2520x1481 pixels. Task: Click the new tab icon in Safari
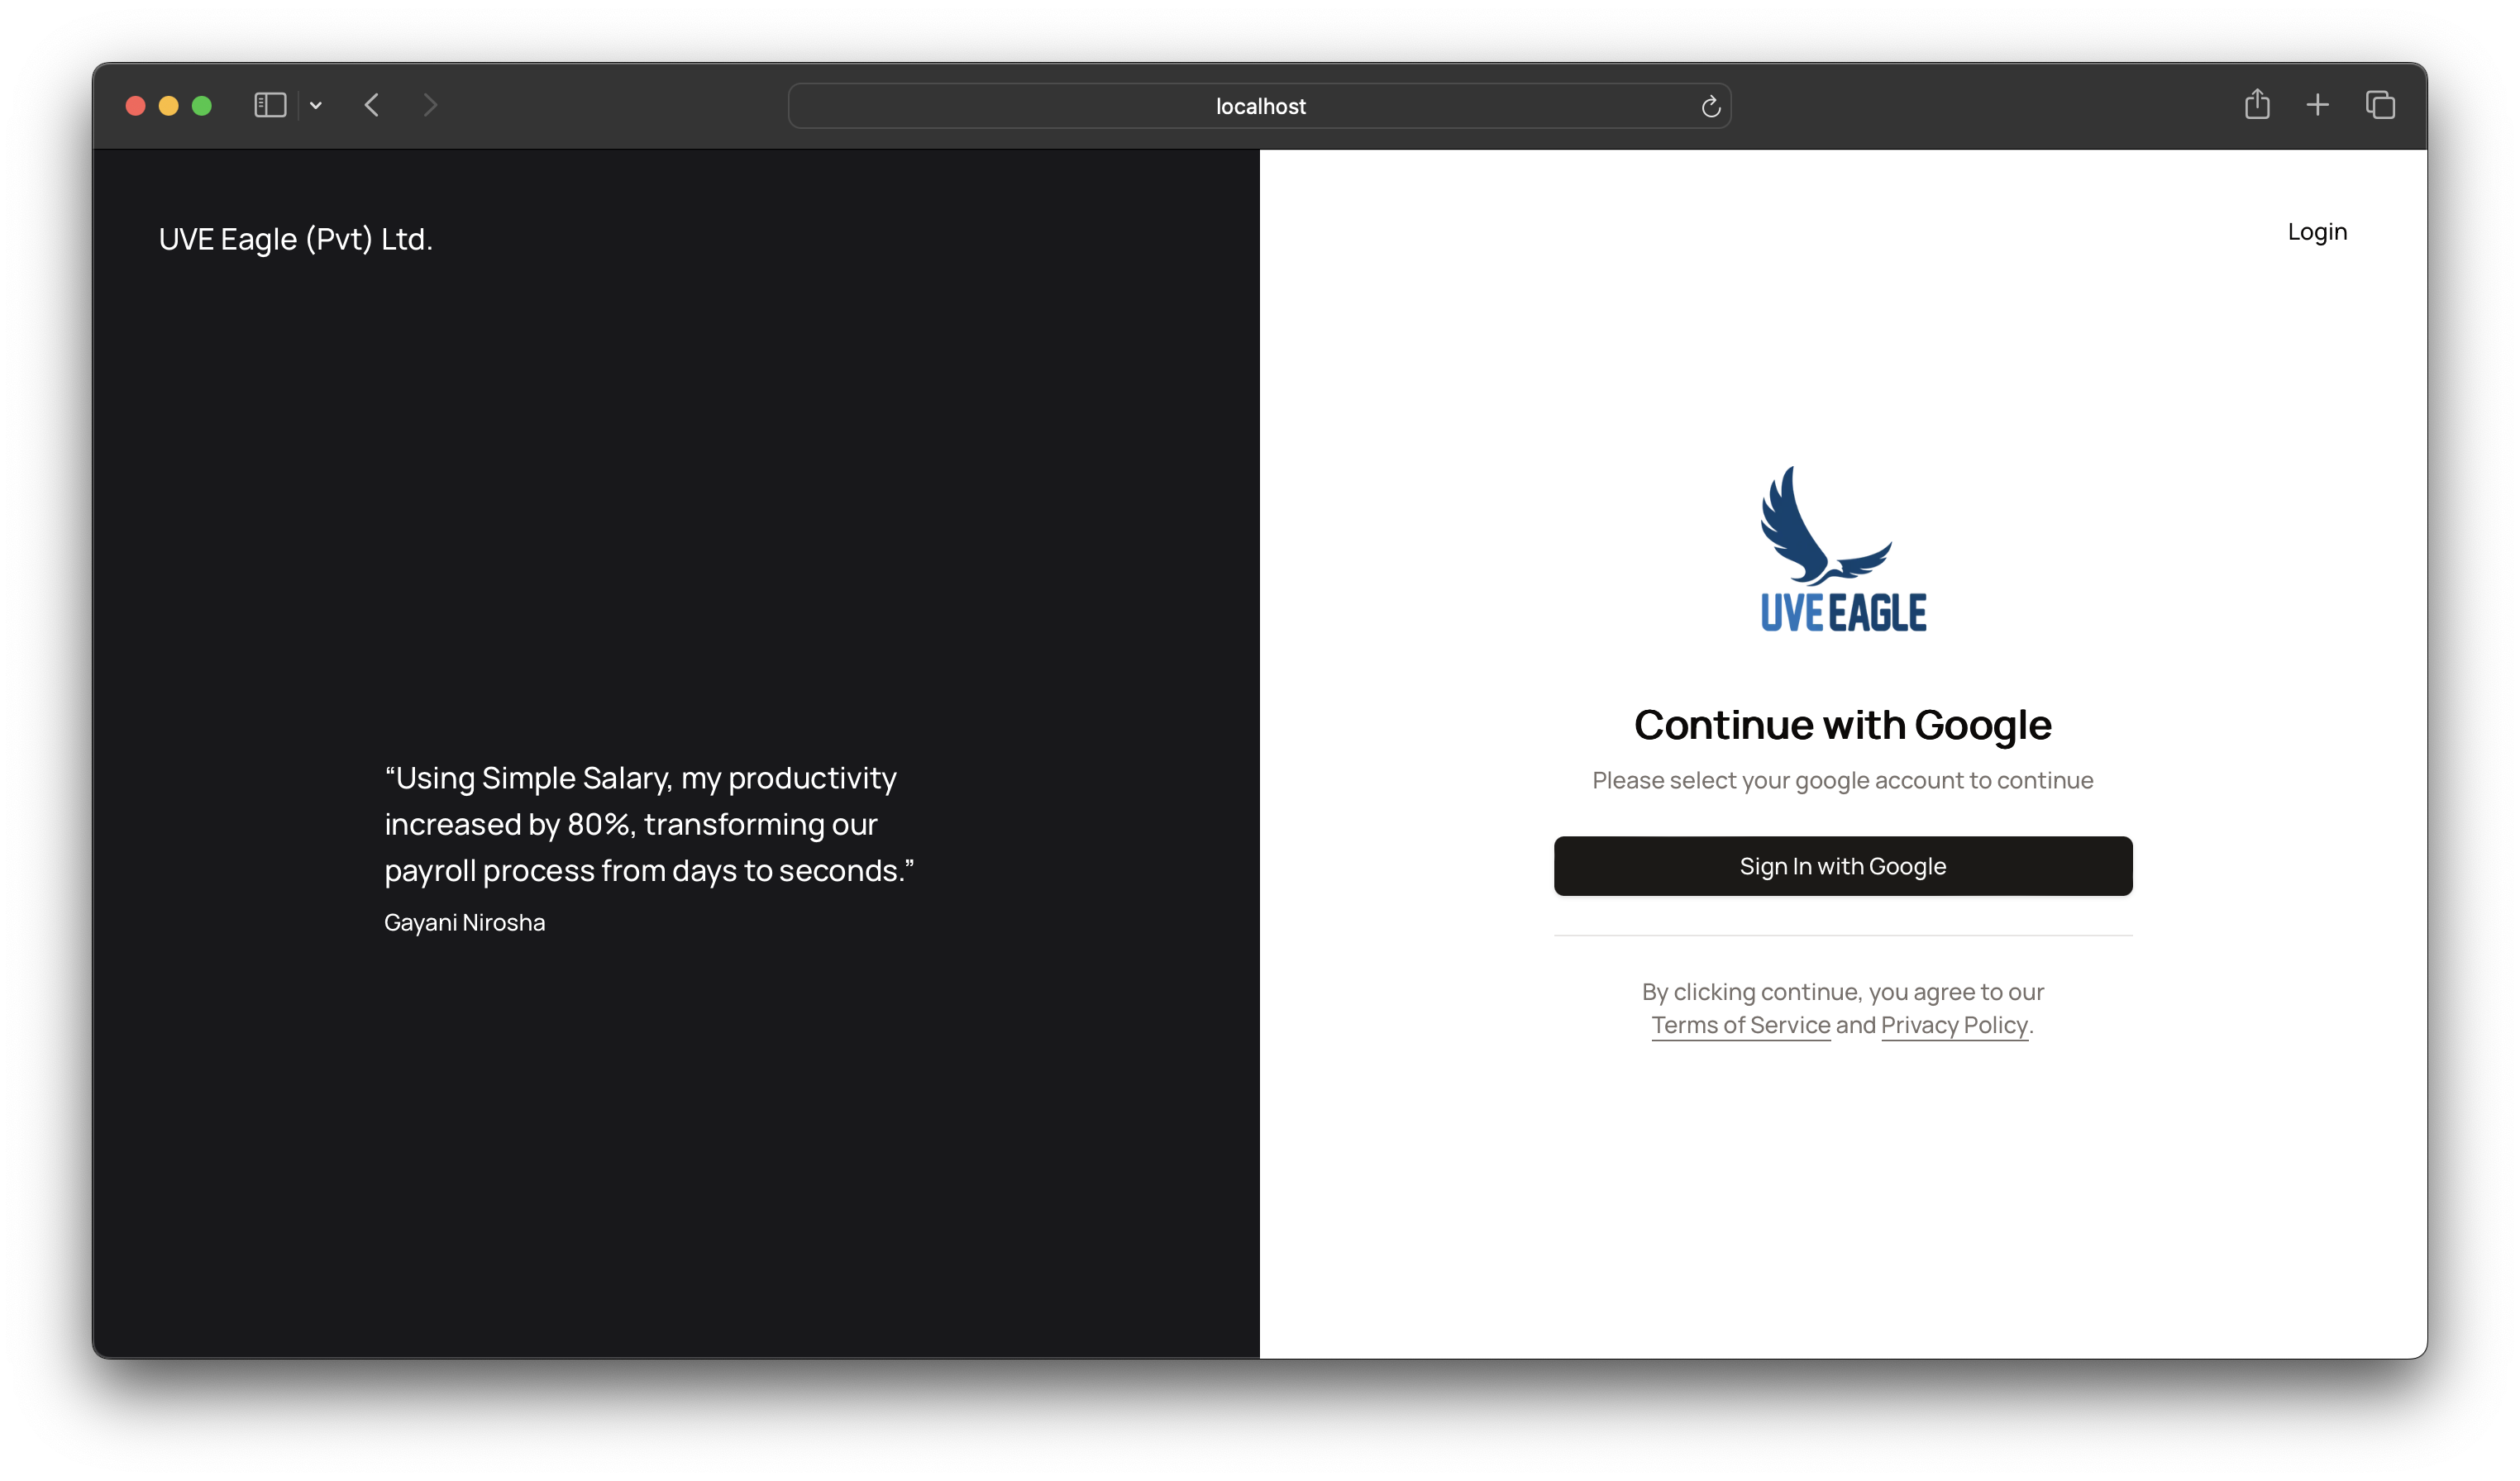coord(2317,104)
